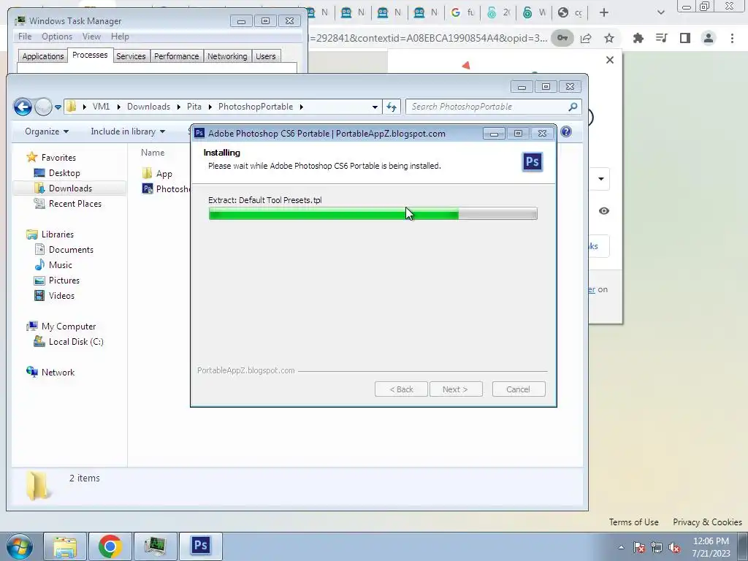Open Task Manager Help menu

(x=120, y=37)
